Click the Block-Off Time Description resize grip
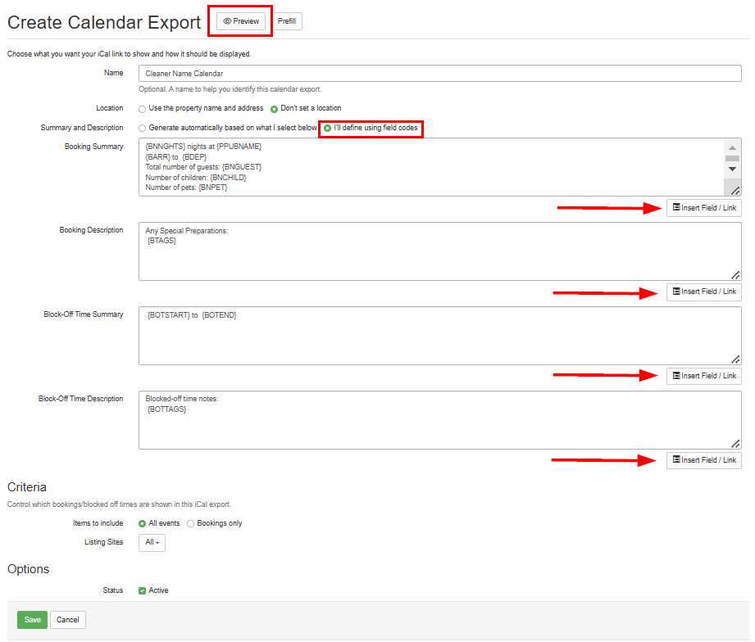Viewport: 755px width, 642px height. click(735, 443)
